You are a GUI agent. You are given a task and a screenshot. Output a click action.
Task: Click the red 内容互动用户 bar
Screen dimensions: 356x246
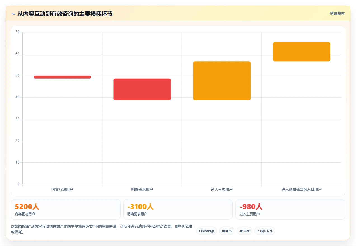pyautogui.click(x=62, y=77)
